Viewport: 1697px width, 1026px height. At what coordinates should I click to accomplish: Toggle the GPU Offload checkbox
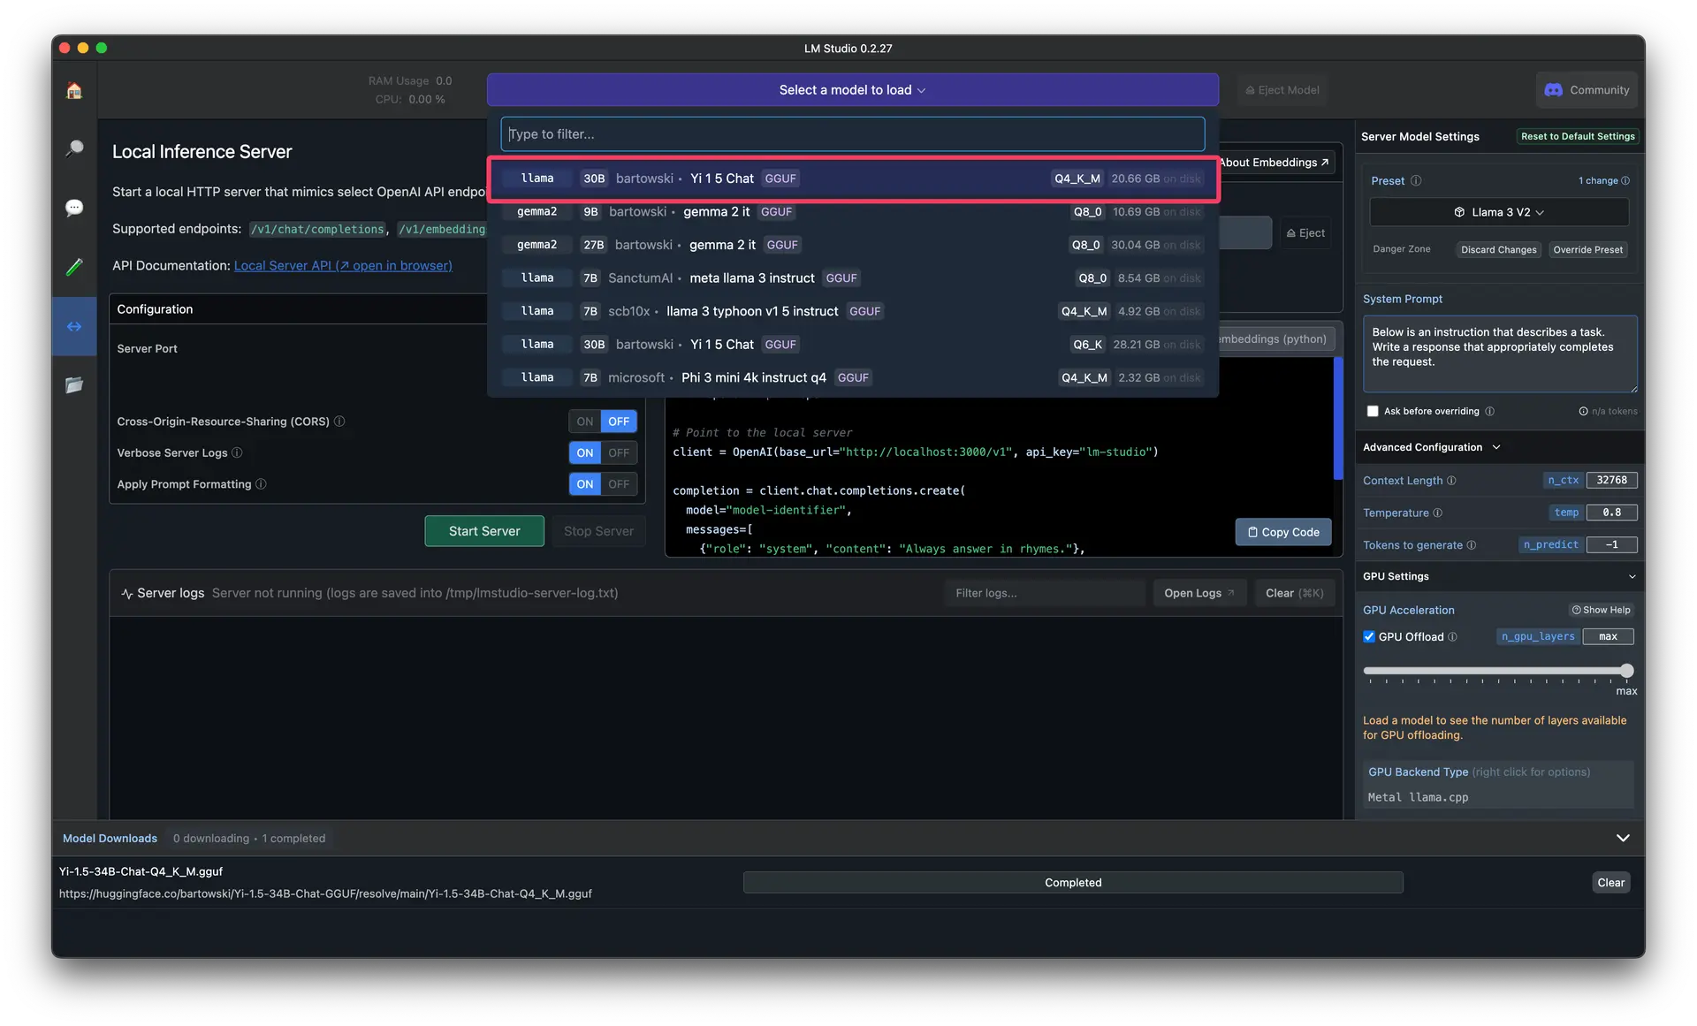1369,637
